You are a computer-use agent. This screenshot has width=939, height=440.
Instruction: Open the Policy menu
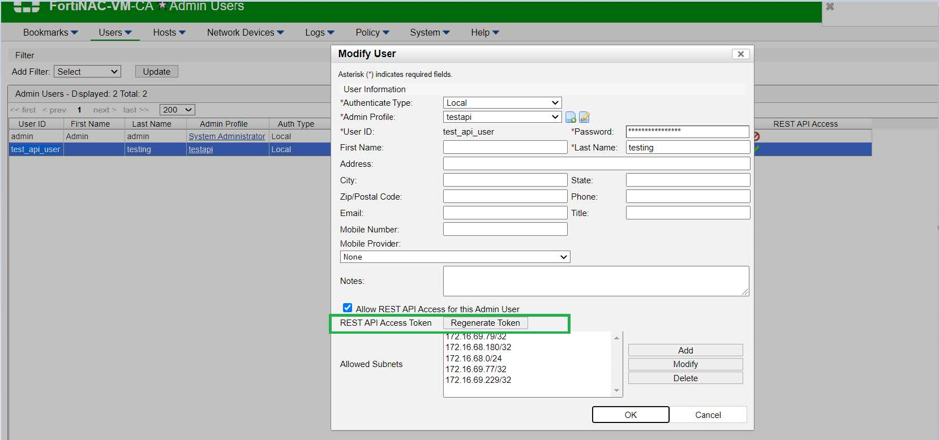click(x=372, y=32)
